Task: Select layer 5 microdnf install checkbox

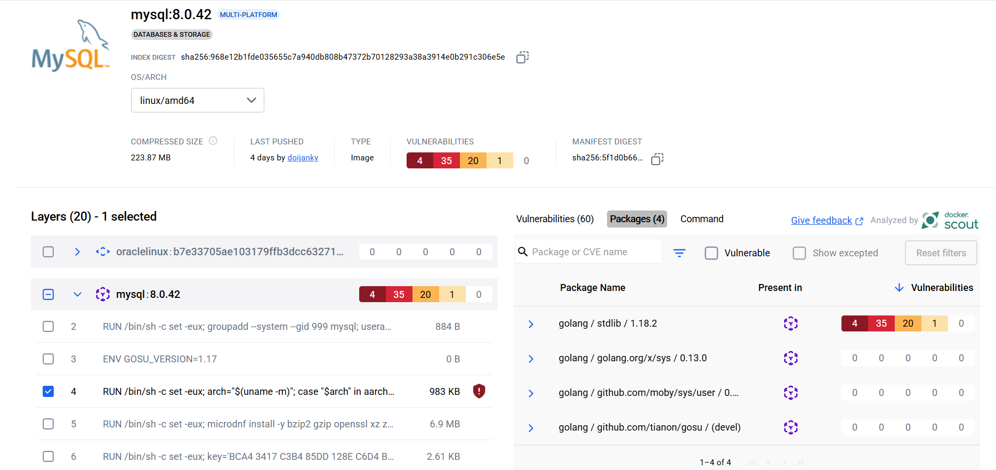Action: [48, 424]
